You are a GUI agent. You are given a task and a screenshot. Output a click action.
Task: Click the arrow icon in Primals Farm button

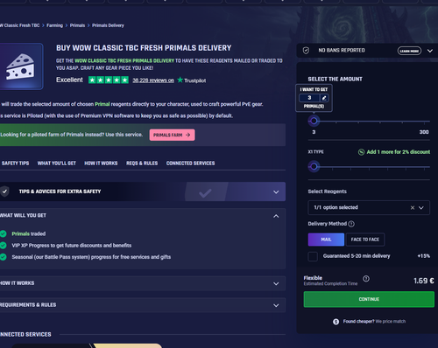tap(187, 135)
